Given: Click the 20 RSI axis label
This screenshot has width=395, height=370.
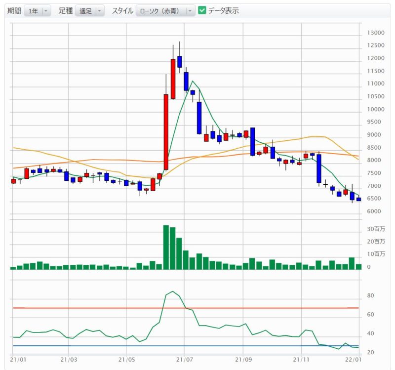Looking at the screenshot, I should tap(371, 352).
